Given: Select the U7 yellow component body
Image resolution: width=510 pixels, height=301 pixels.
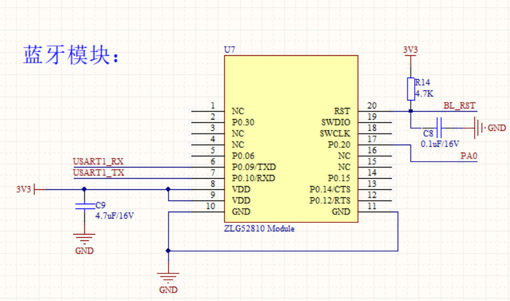Looking at the screenshot, I should pyautogui.click(x=291, y=139).
